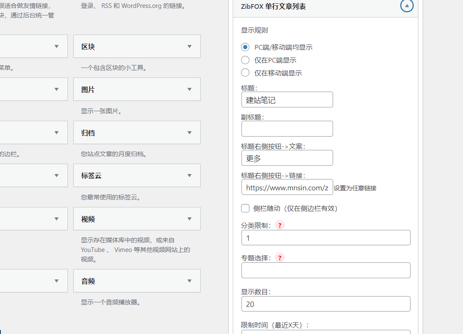Click the button text field containing 更多
The width and height of the screenshot is (463, 334).
(287, 158)
